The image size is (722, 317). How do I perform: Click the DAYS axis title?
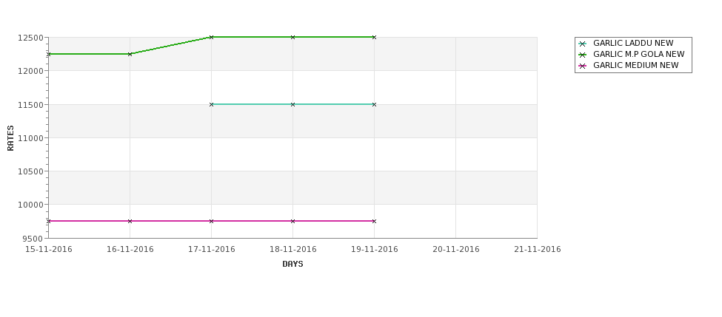(x=293, y=265)
